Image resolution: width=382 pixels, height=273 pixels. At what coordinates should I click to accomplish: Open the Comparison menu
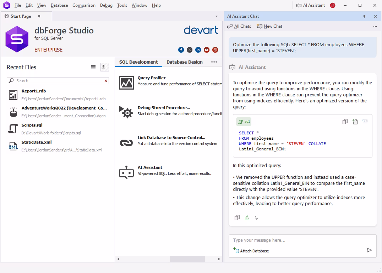(84, 5)
